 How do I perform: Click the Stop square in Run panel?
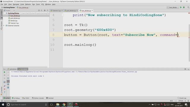tap(4, 75)
